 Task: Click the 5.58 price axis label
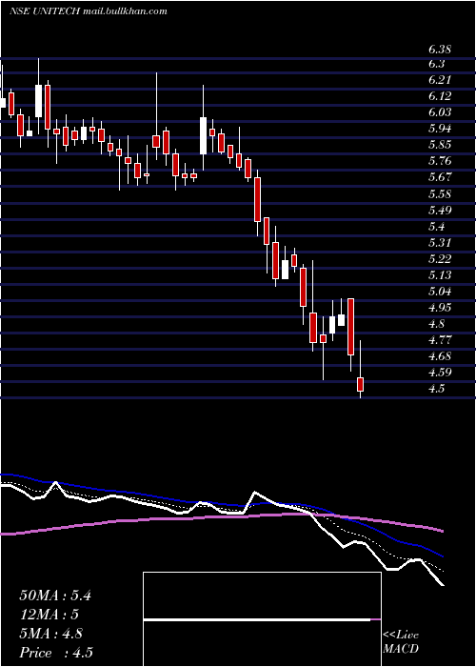coord(440,194)
